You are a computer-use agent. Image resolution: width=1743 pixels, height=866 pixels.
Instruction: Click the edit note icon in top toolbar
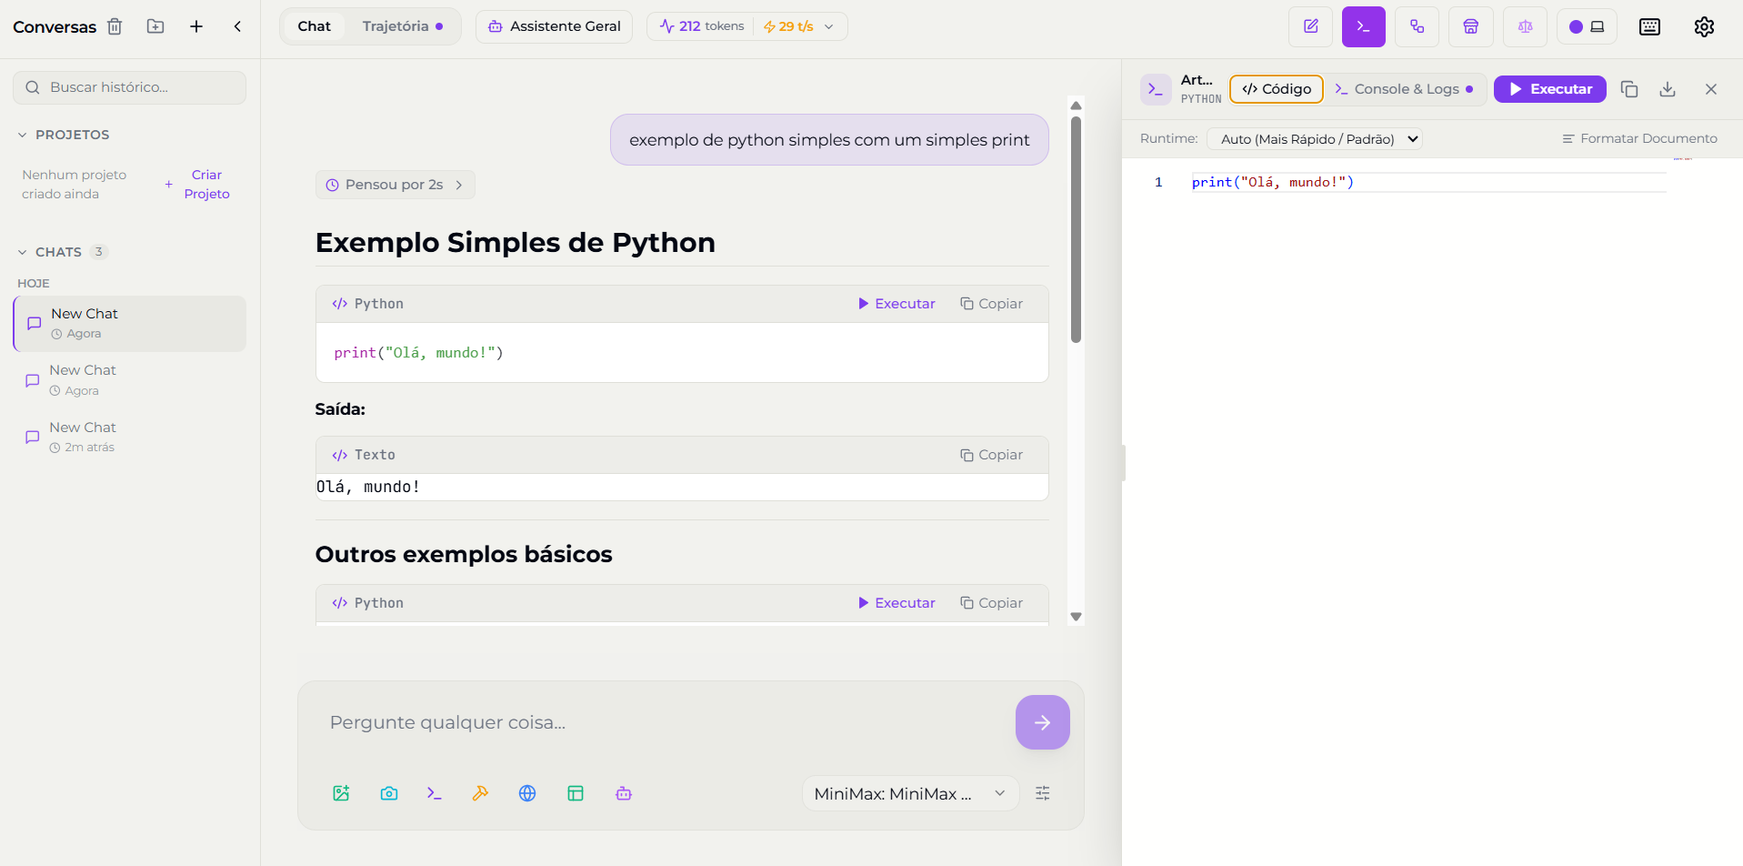[x=1310, y=26]
